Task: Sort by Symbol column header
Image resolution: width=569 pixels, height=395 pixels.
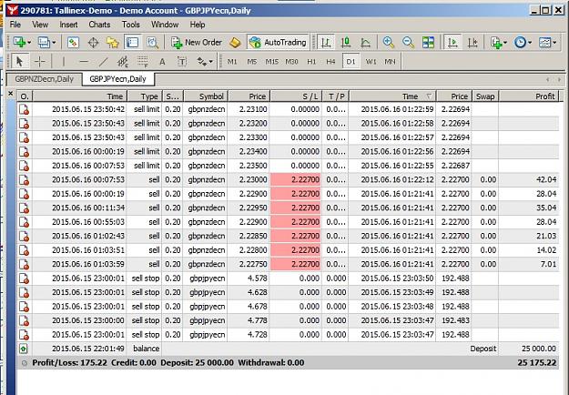Action: click(x=206, y=96)
